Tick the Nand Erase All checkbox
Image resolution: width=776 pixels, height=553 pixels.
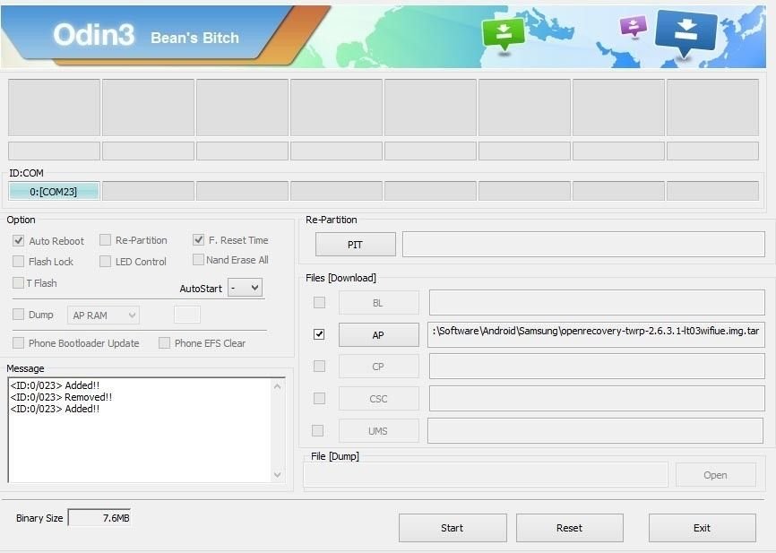coord(198,259)
